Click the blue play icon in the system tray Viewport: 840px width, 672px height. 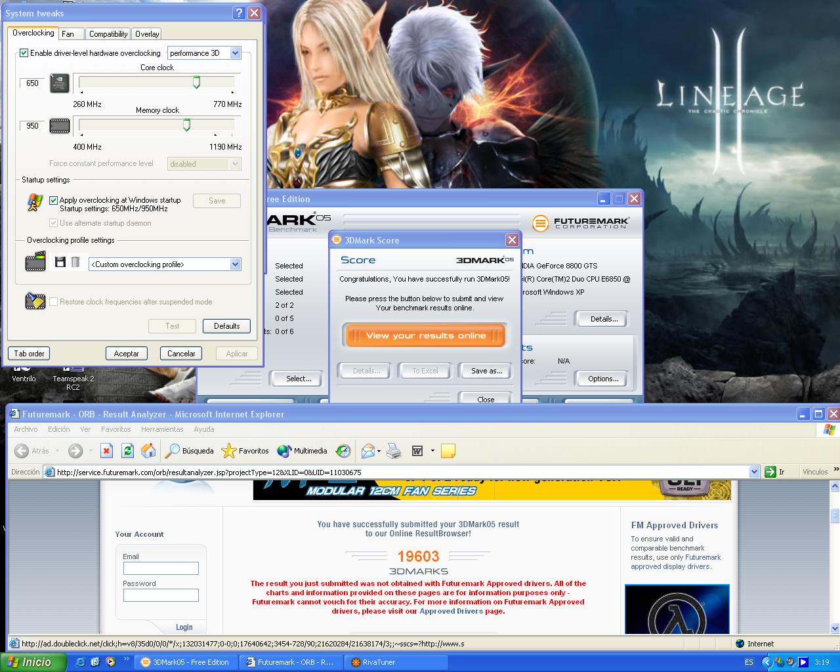pos(803,662)
